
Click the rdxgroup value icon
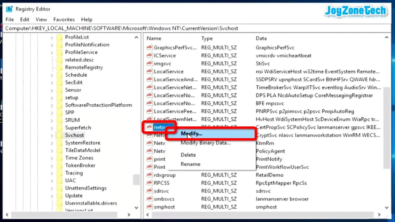[149, 175]
